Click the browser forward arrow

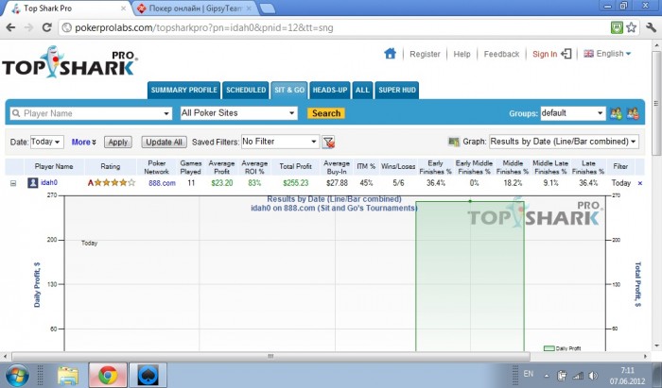point(28,27)
